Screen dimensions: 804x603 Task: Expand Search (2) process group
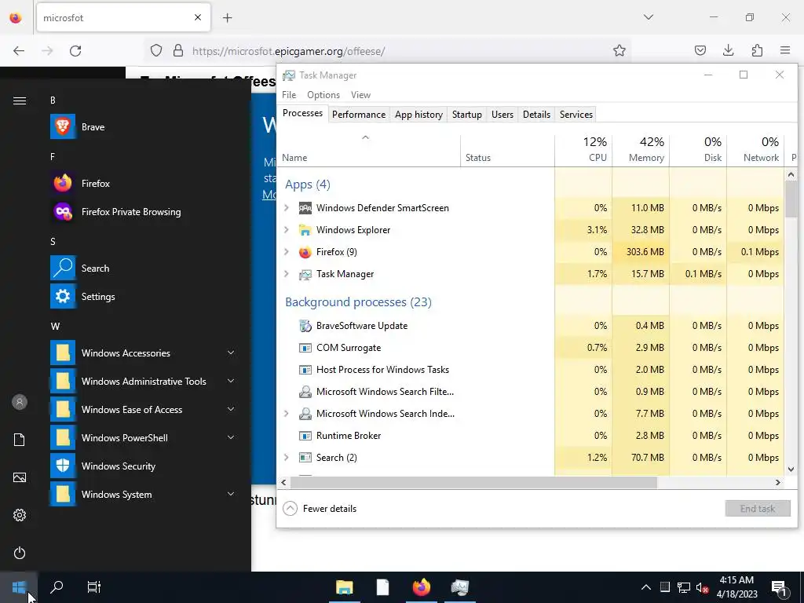coord(287,458)
